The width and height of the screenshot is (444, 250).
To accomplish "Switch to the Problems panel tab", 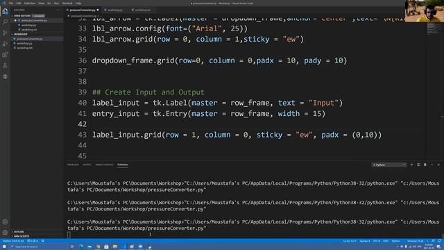I will [x=73, y=165].
